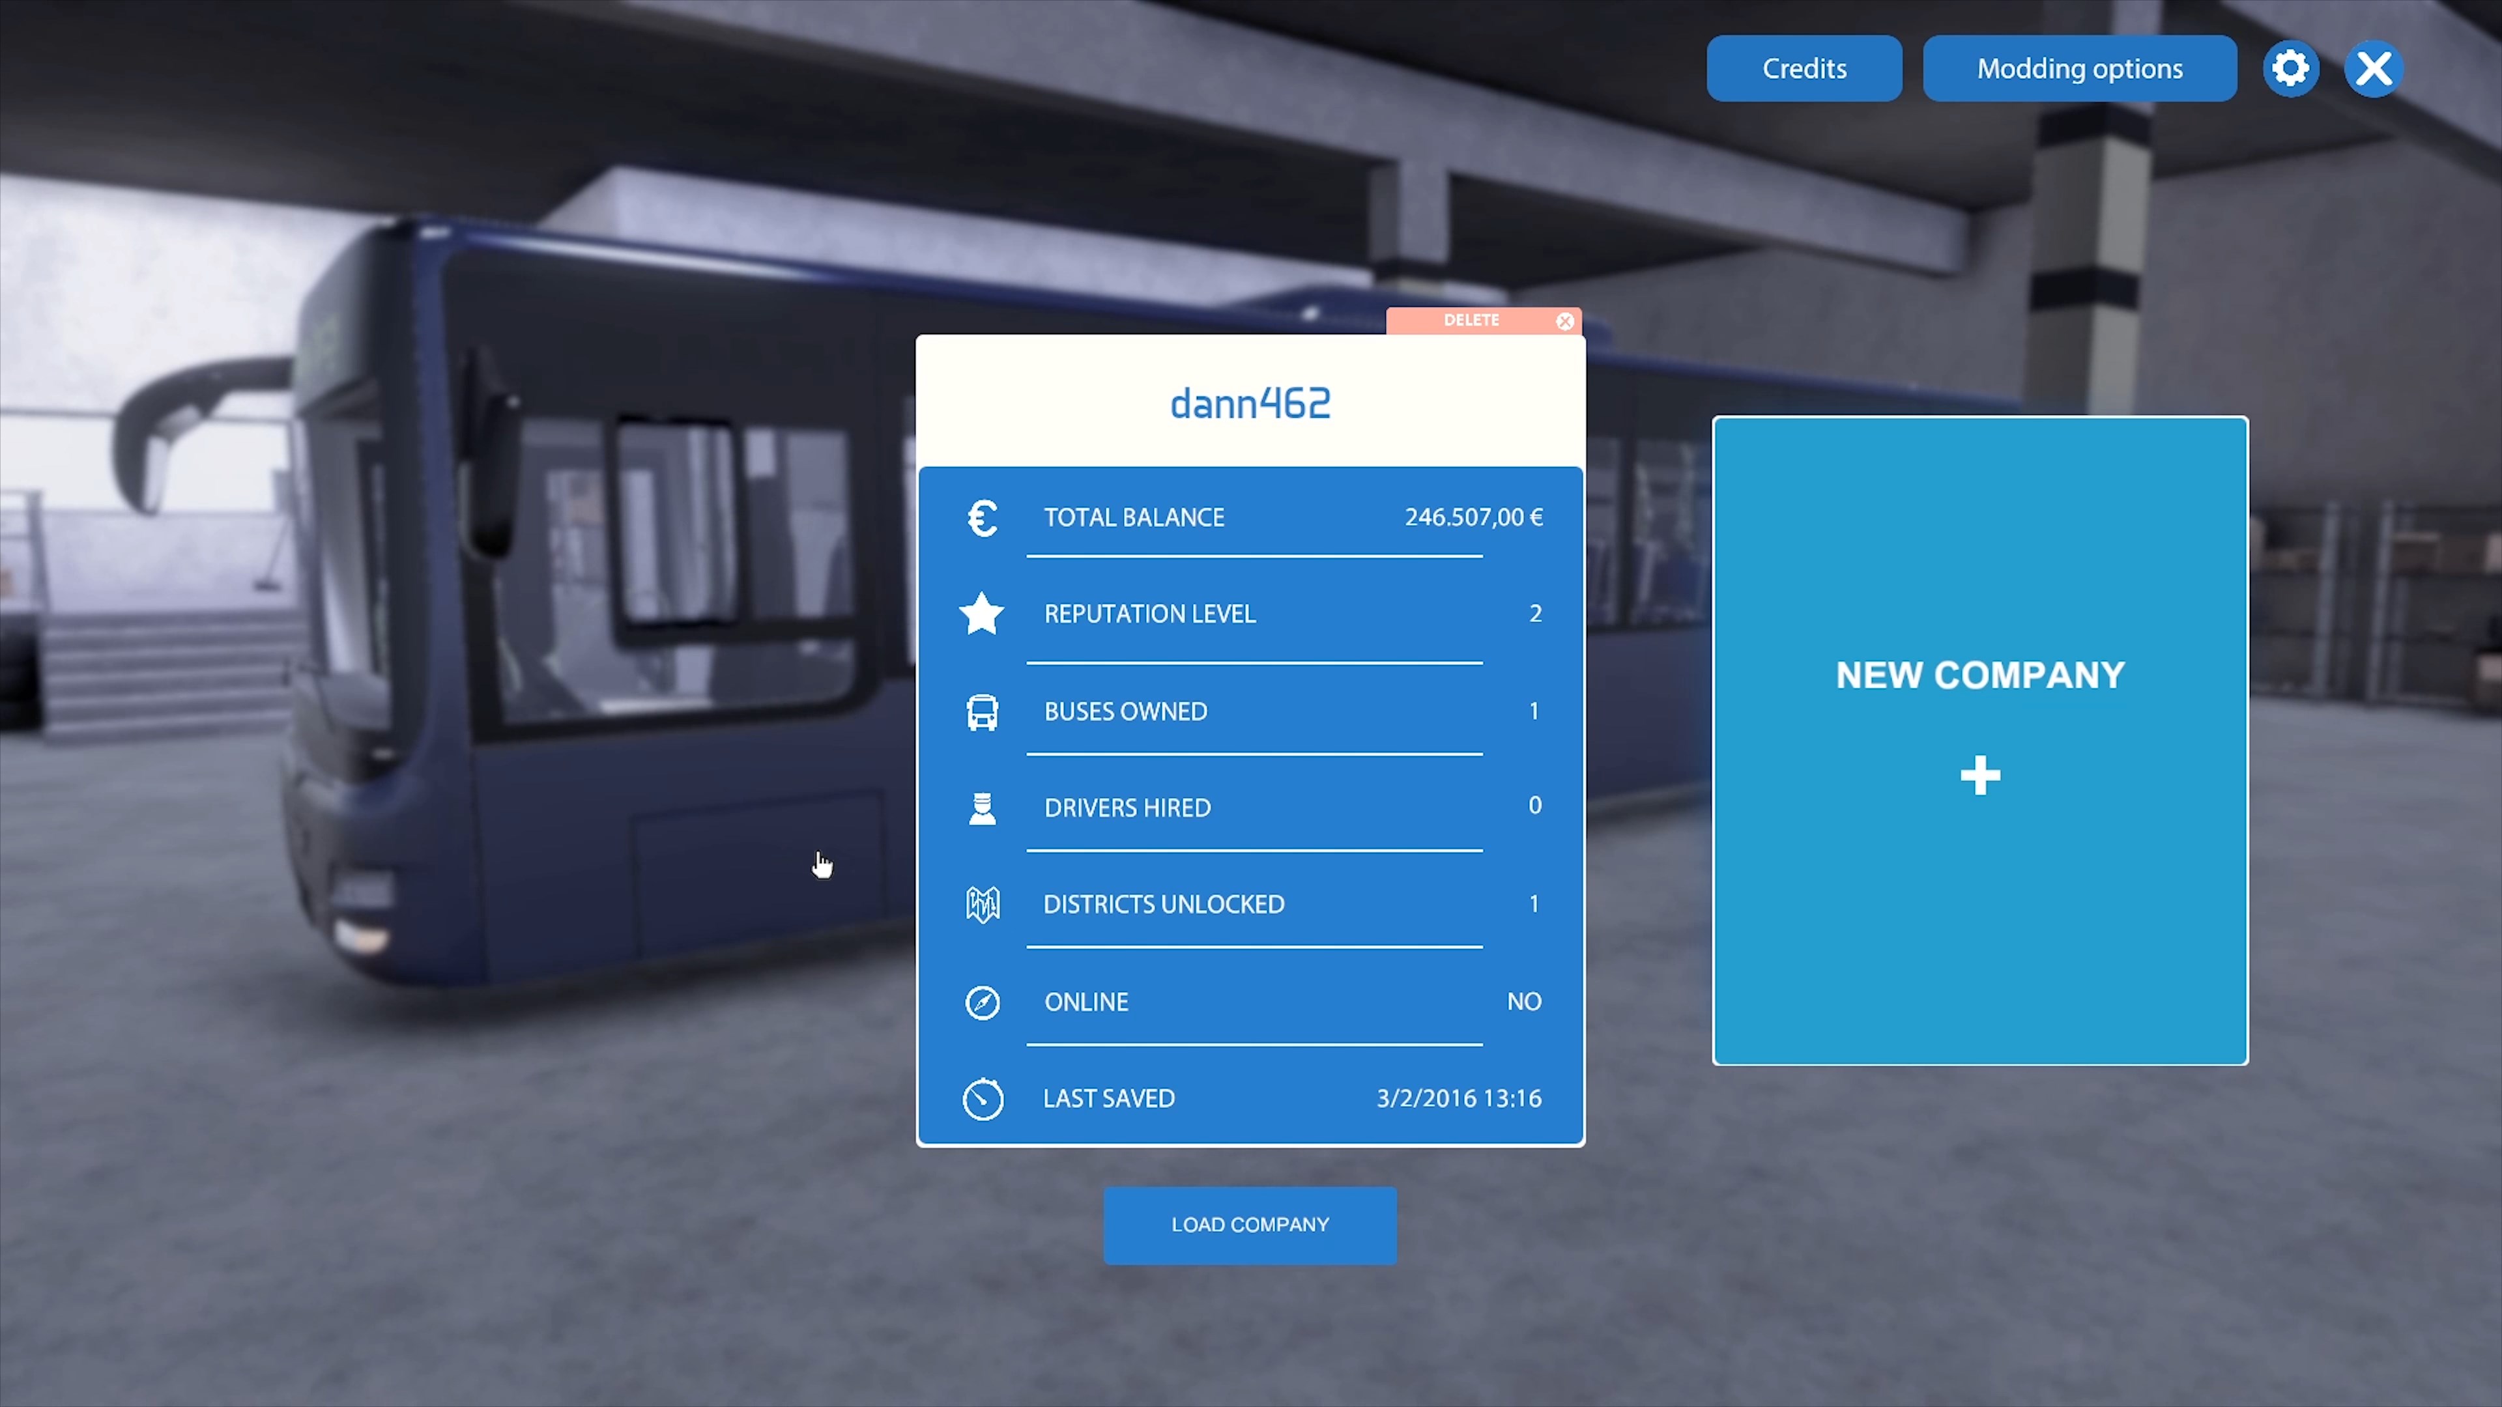
Task: Click the X exit icon top right
Action: 2374,69
